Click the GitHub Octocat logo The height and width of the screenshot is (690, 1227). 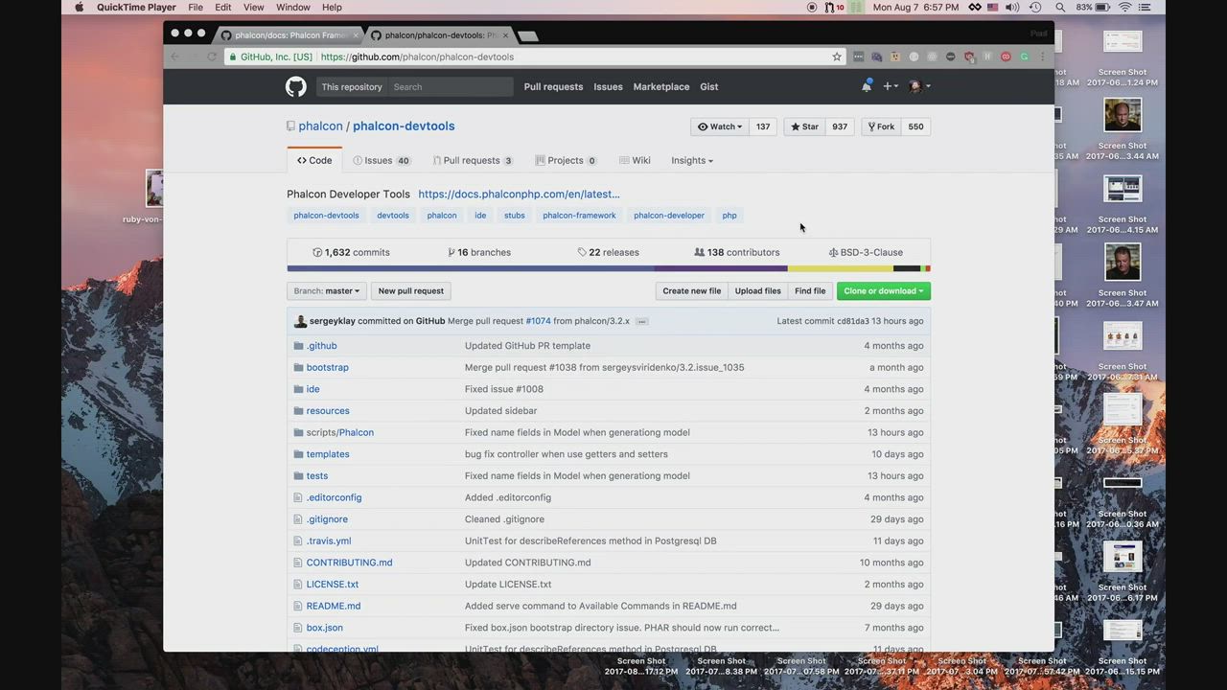coord(295,87)
